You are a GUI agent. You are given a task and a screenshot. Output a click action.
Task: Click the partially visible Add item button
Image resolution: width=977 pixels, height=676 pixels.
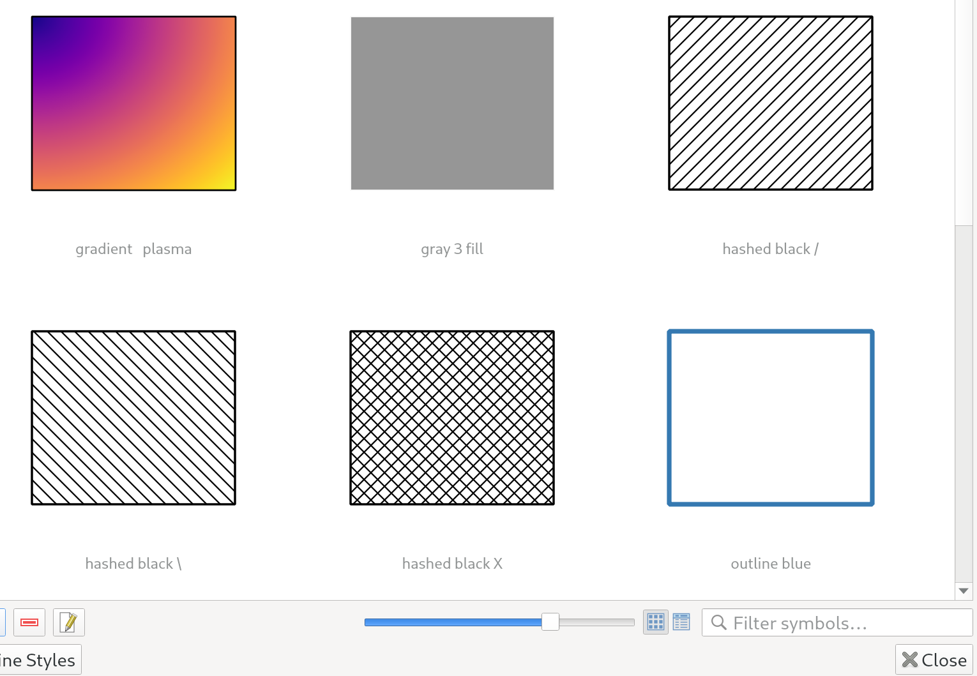(2, 622)
